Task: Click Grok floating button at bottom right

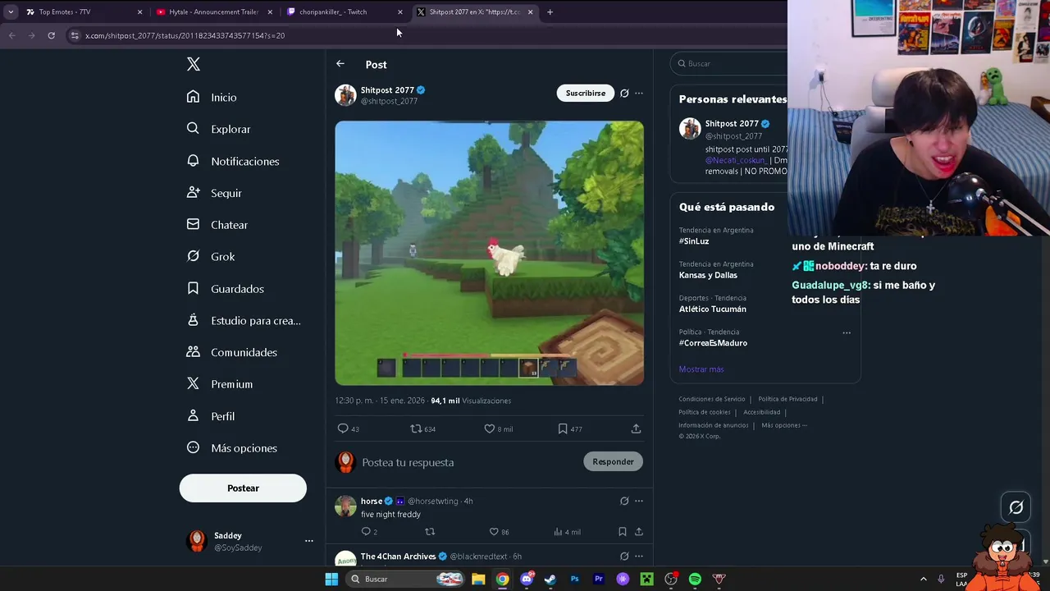Action: pyautogui.click(x=1016, y=507)
